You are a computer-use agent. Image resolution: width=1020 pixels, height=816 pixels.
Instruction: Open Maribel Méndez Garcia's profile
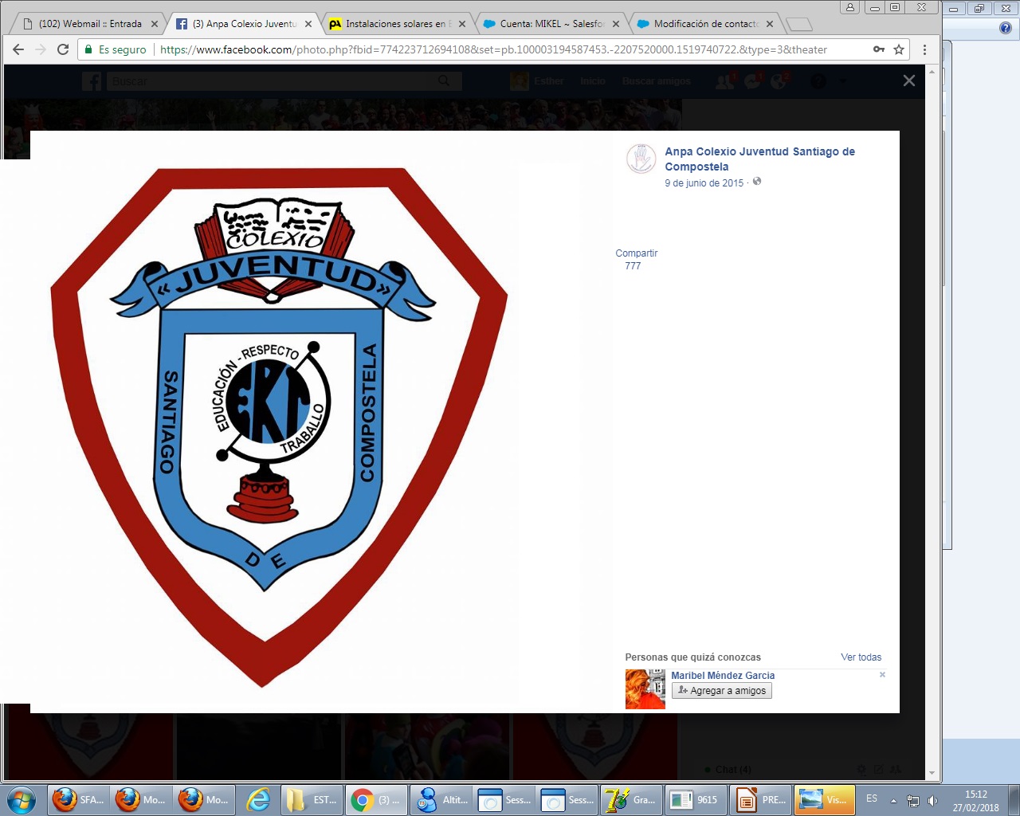[723, 676]
